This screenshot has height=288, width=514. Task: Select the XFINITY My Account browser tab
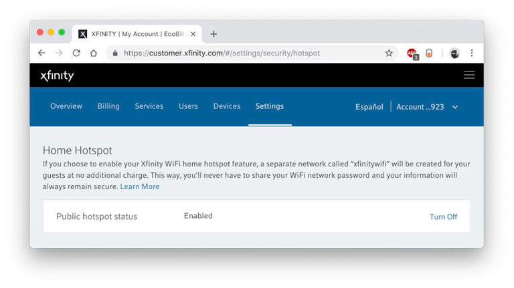pos(137,34)
